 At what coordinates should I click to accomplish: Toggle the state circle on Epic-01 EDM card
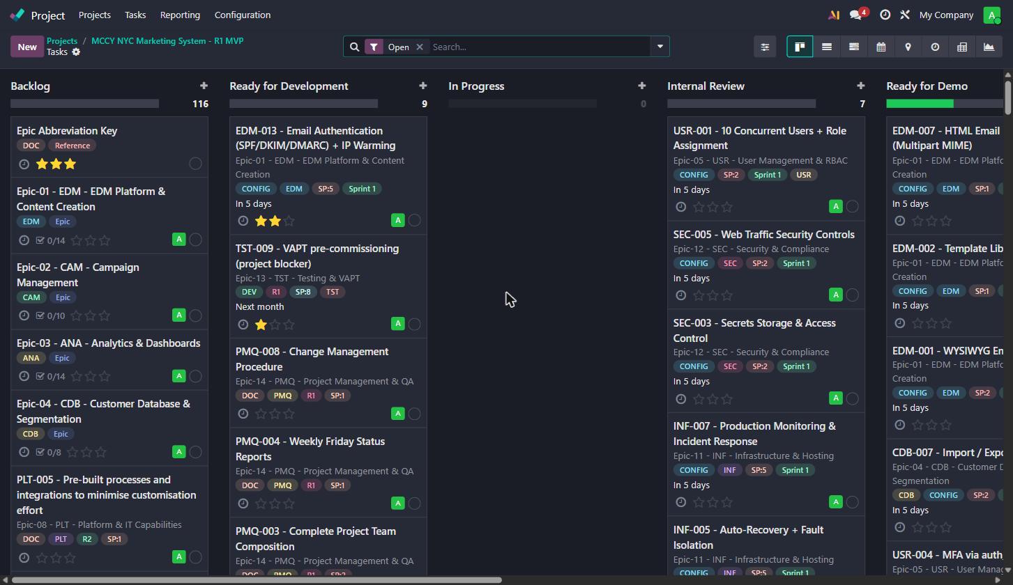(x=195, y=240)
